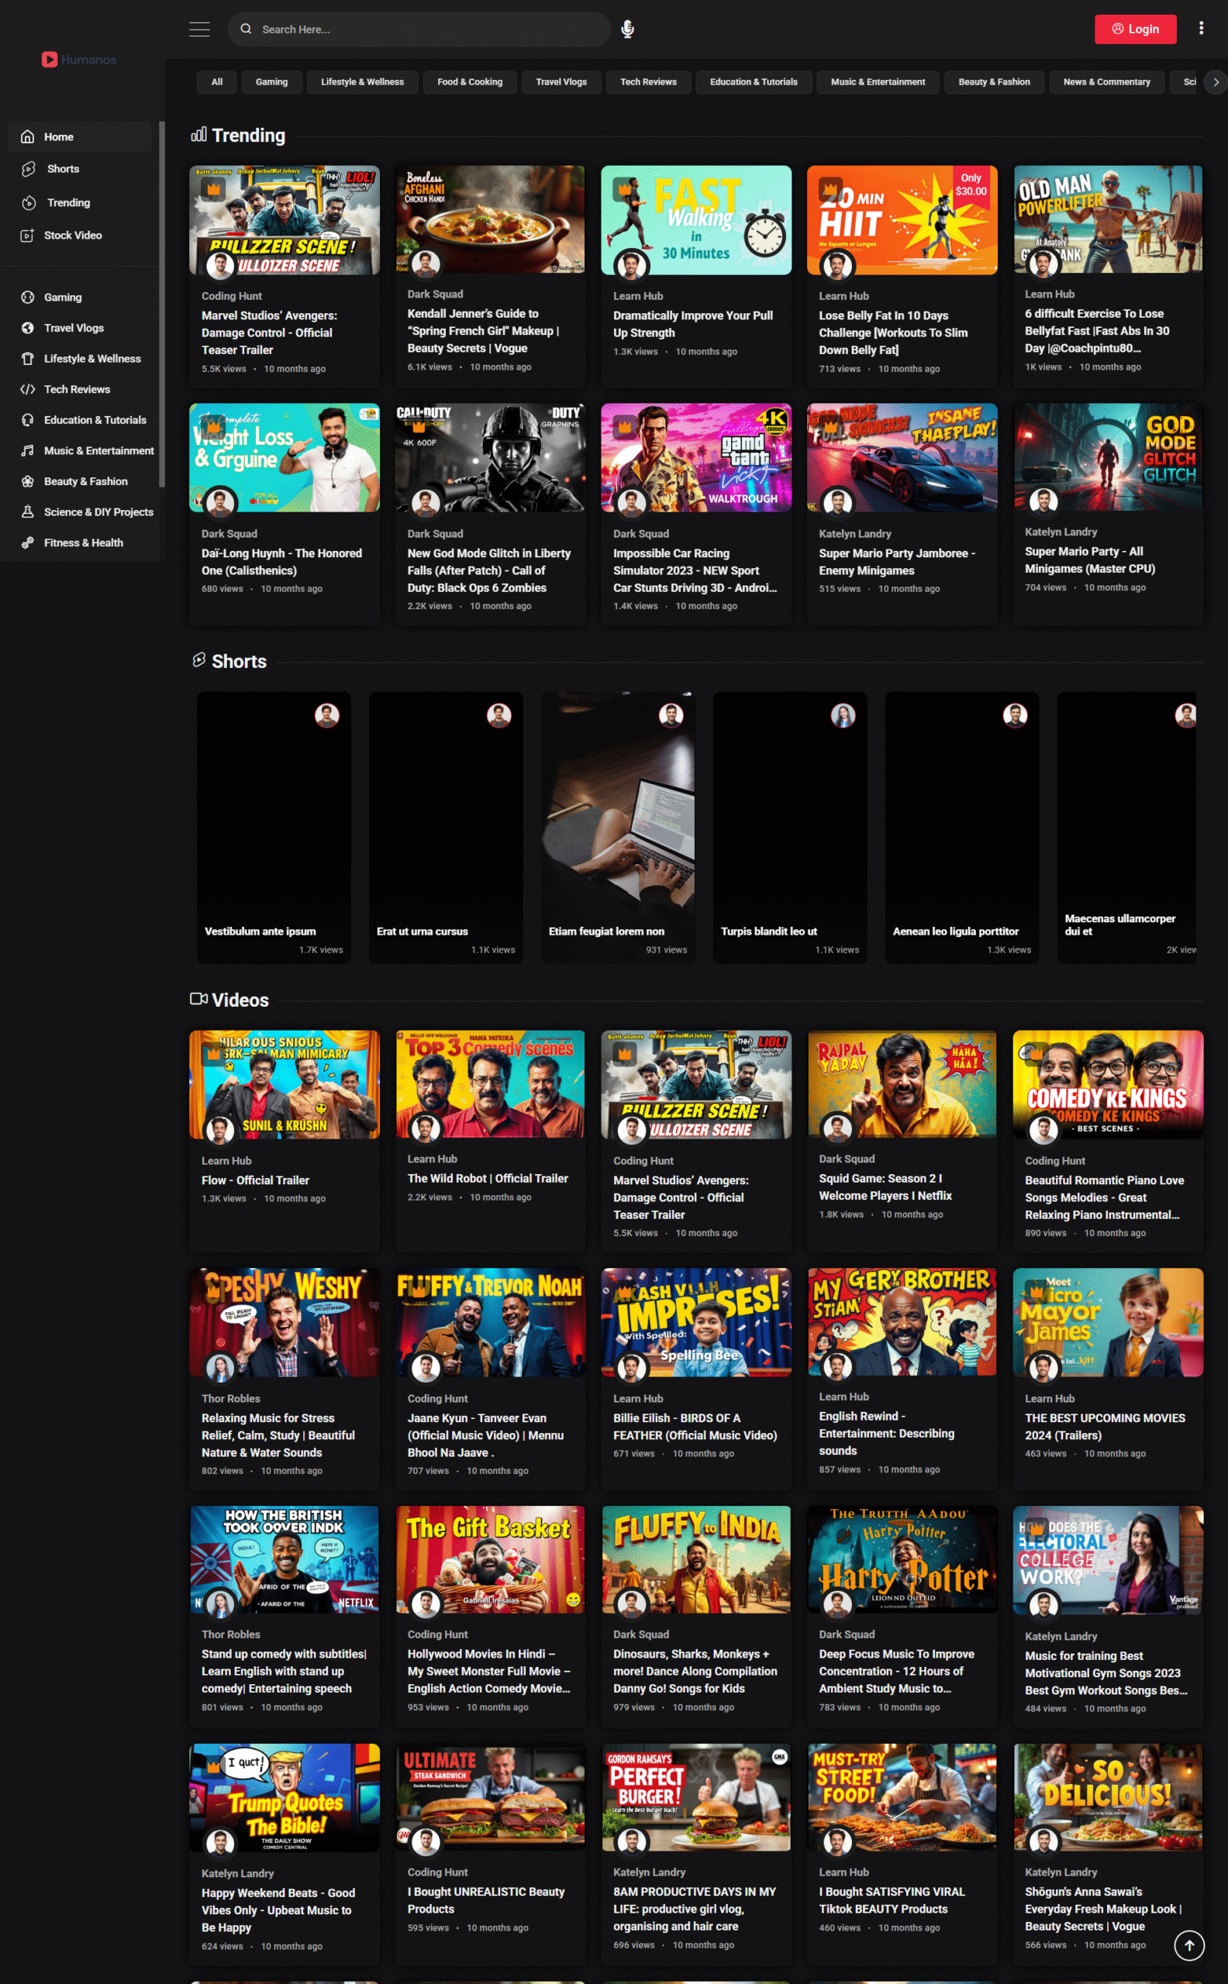Open the Old Man Powerlifter thumbnail

point(1107,219)
